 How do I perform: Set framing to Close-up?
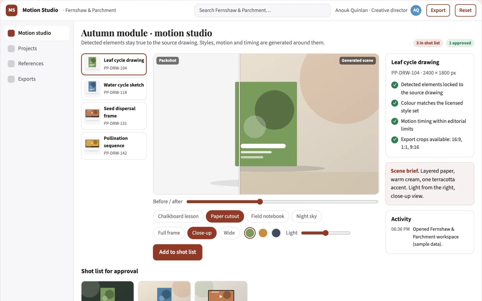tap(202, 233)
